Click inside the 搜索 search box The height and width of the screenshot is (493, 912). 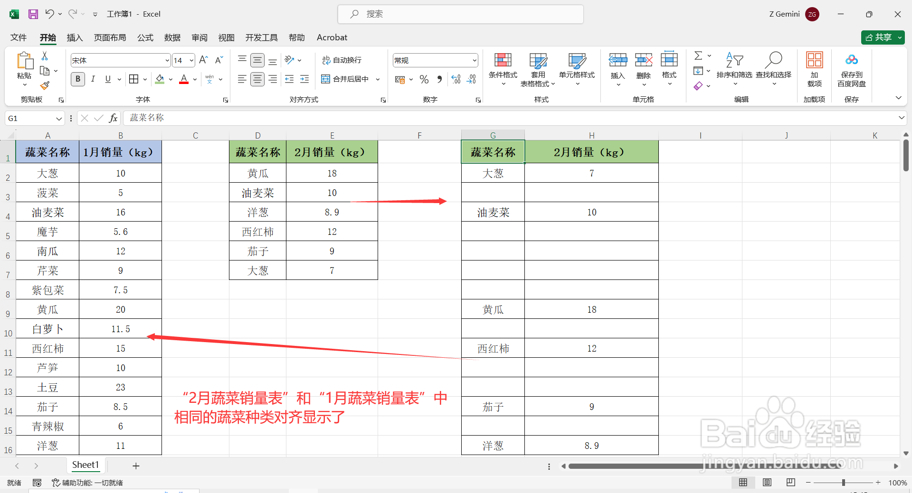tap(460, 14)
